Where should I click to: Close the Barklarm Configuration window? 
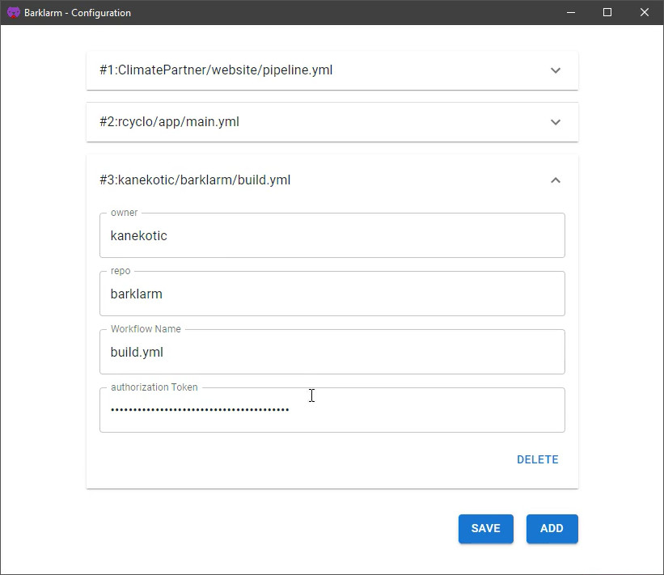pos(644,13)
